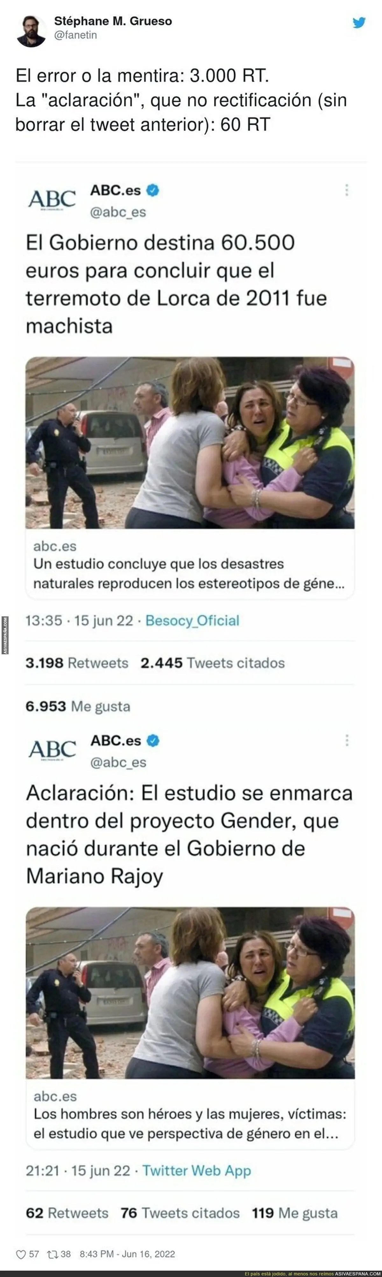Open the @fanetin handle link
Image resolution: width=382 pixels, height=1277 pixels.
(x=75, y=35)
